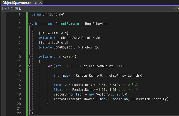
Task: Click the value 30 on line 6
Action: click(x=98, y=38)
